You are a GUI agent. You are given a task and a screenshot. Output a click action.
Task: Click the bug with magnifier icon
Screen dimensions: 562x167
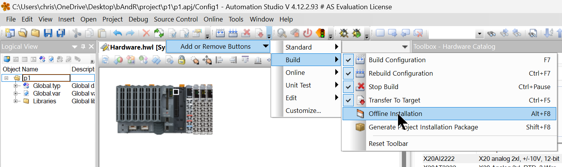point(343,33)
